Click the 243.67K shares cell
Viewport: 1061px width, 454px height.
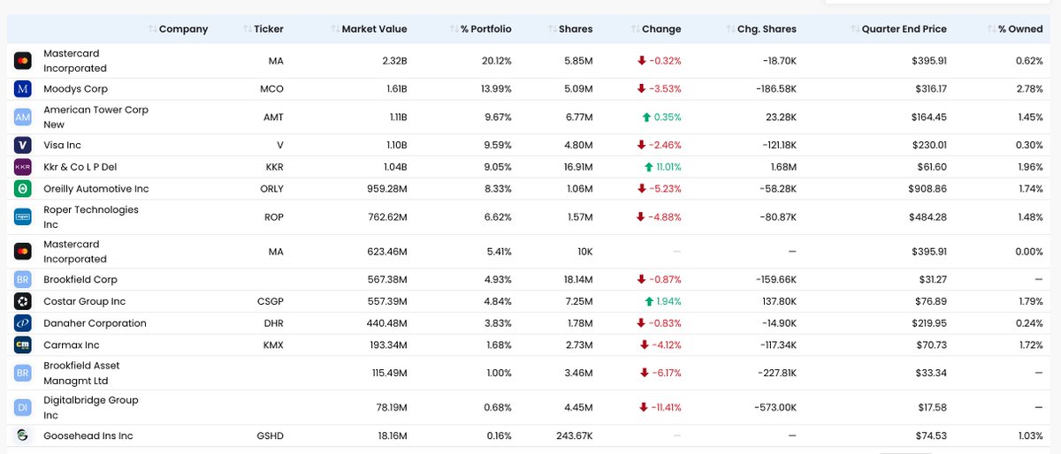tap(572, 435)
